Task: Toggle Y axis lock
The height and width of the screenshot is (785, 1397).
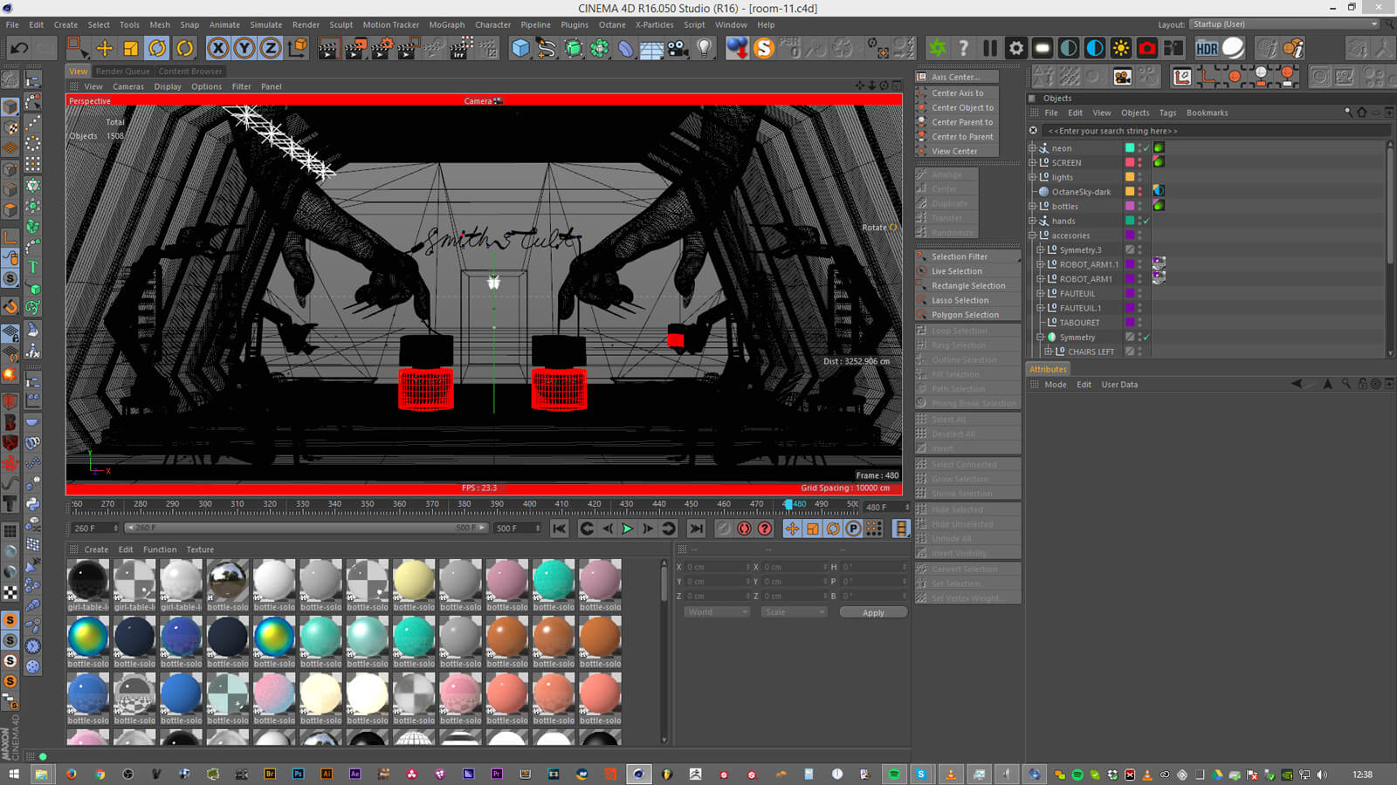Action: [x=244, y=48]
